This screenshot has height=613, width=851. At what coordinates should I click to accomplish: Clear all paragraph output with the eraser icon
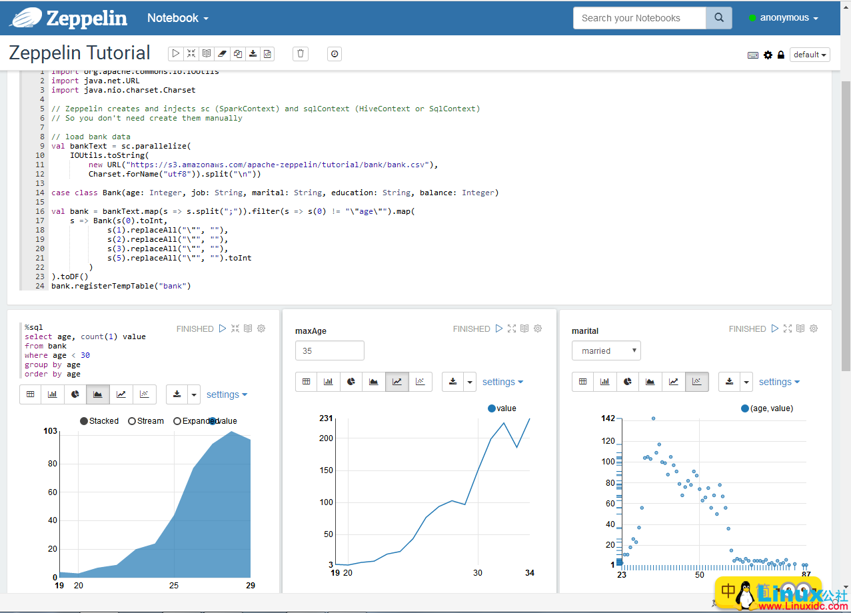(222, 53)
